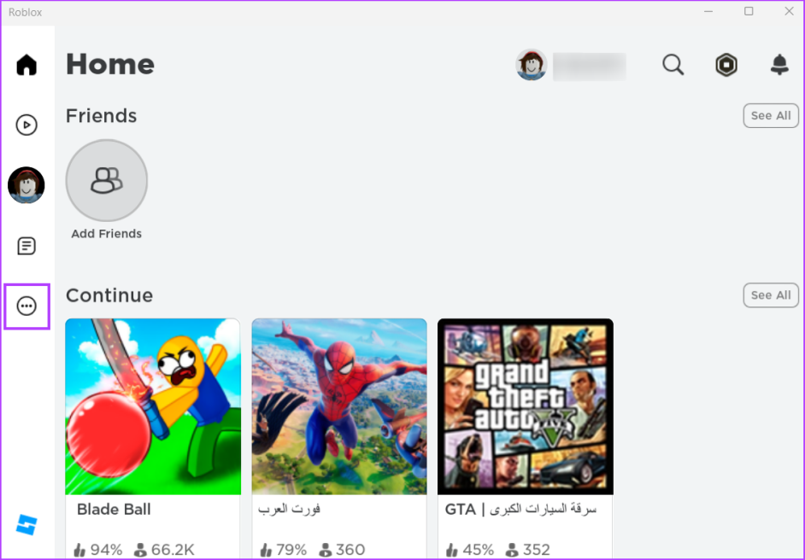
Task: Open the Home sidebar icon
Action: click(26, 65)
